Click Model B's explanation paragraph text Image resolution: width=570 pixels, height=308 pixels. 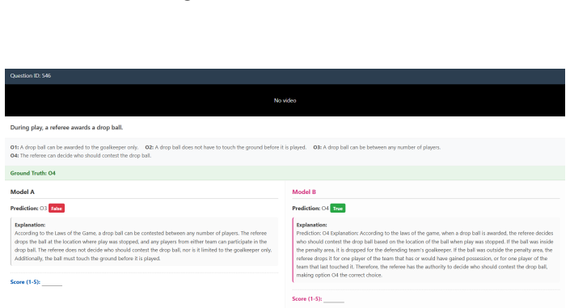pyautogui.click(x=424, y=254)
